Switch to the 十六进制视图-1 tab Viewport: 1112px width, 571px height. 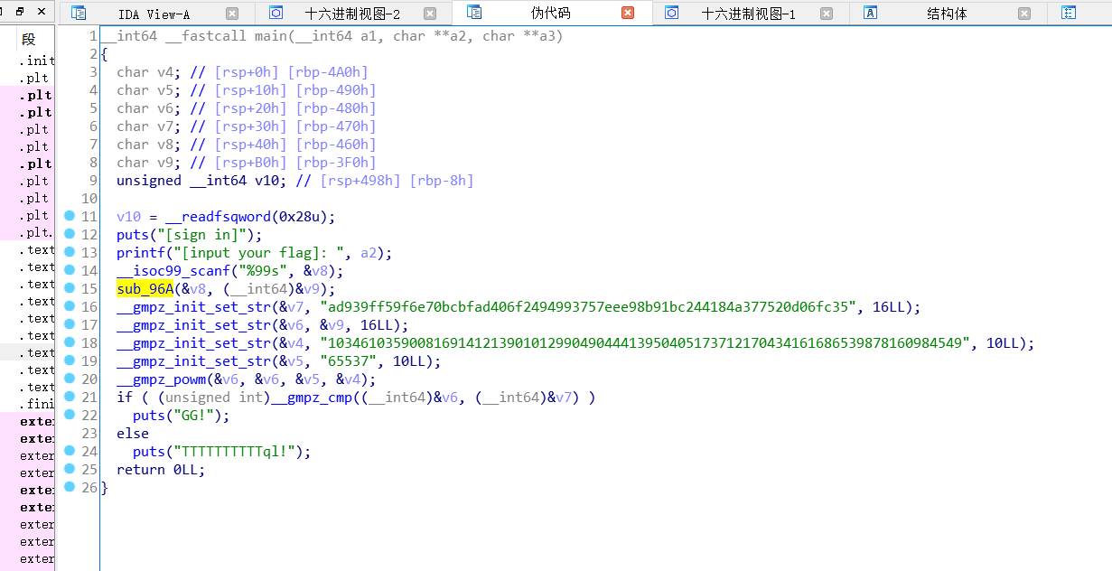748,14
